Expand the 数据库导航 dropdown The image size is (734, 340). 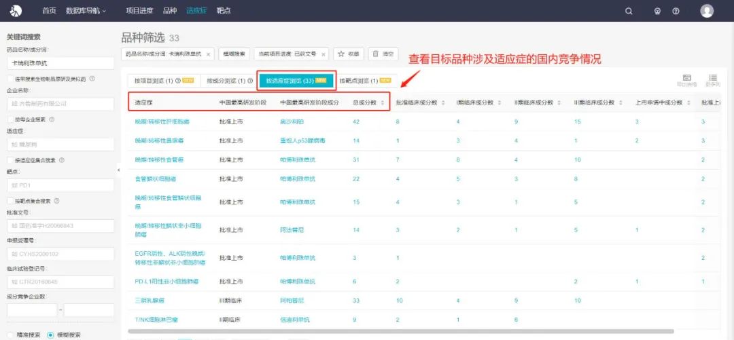(86, 10)
